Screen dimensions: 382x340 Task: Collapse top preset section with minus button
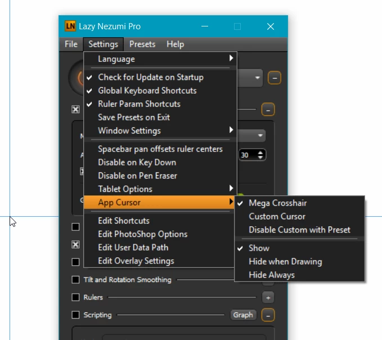pos(275,78)
